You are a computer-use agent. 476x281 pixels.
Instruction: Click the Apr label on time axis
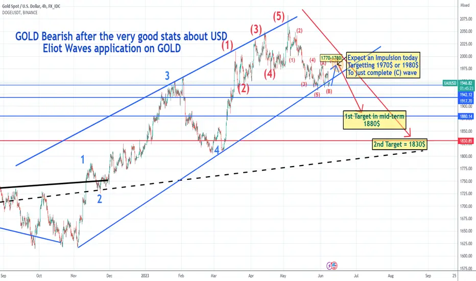[251, 276]
